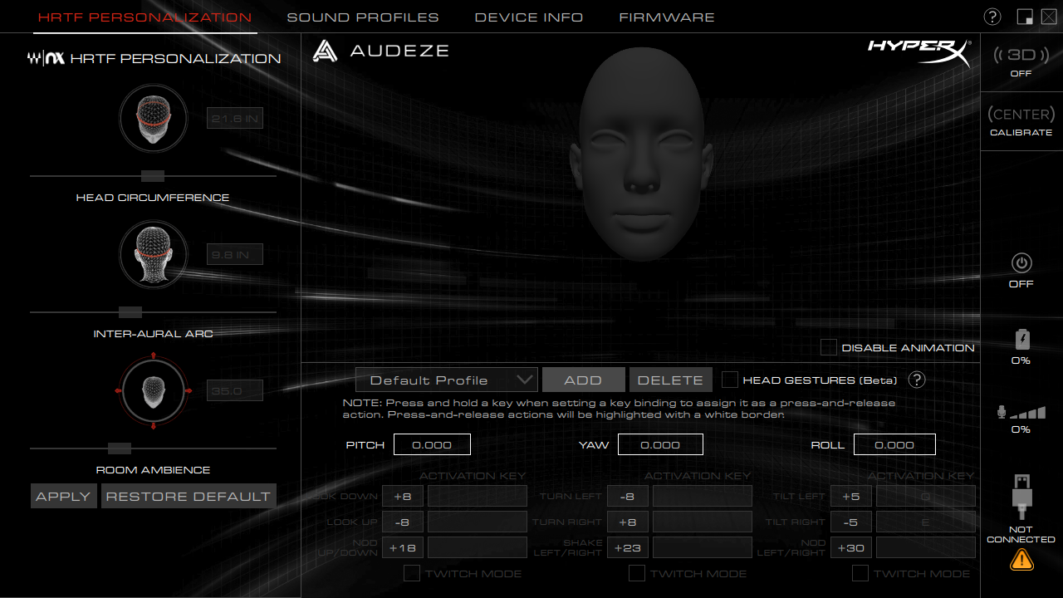1063x598 pixels.
Task: Click the DELETE profile button
Action: pyautogui.click(x=670, y=380)
